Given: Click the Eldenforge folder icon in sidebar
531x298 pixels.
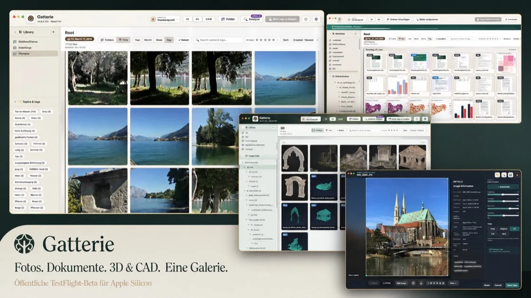Looking at the screenshot, I should pyautogui.click(x=15, y=48).
